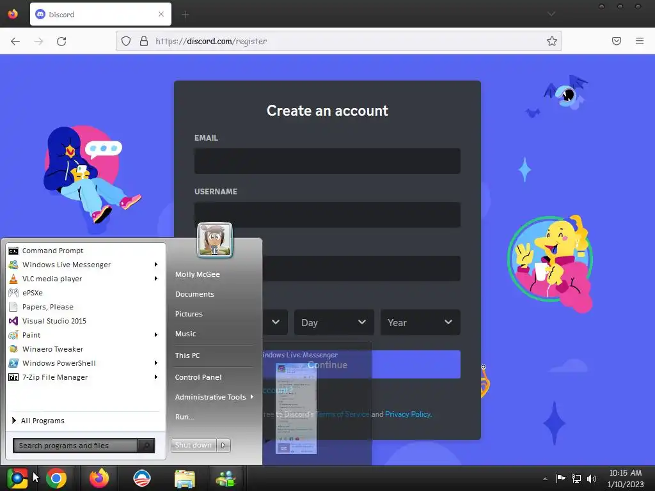This screenshot has height=491, width=655.
Task: Open Google Chrome from the taskbar
Action: [x=56, y=478]
